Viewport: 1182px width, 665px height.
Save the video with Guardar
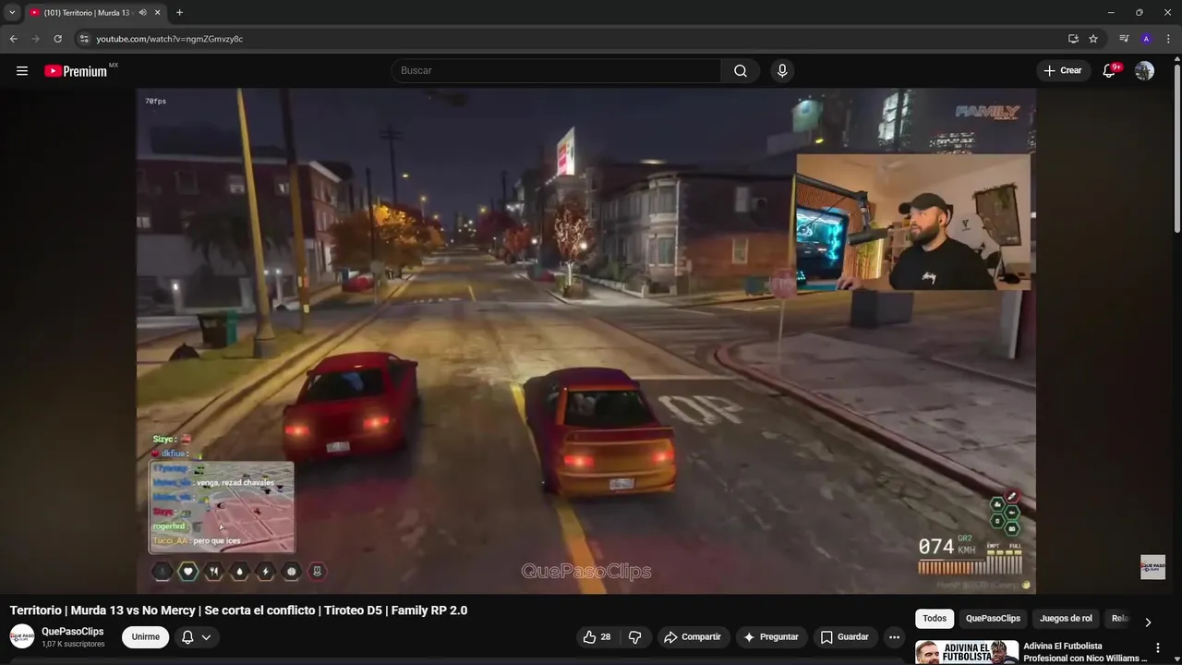click(x=845, y=636)
